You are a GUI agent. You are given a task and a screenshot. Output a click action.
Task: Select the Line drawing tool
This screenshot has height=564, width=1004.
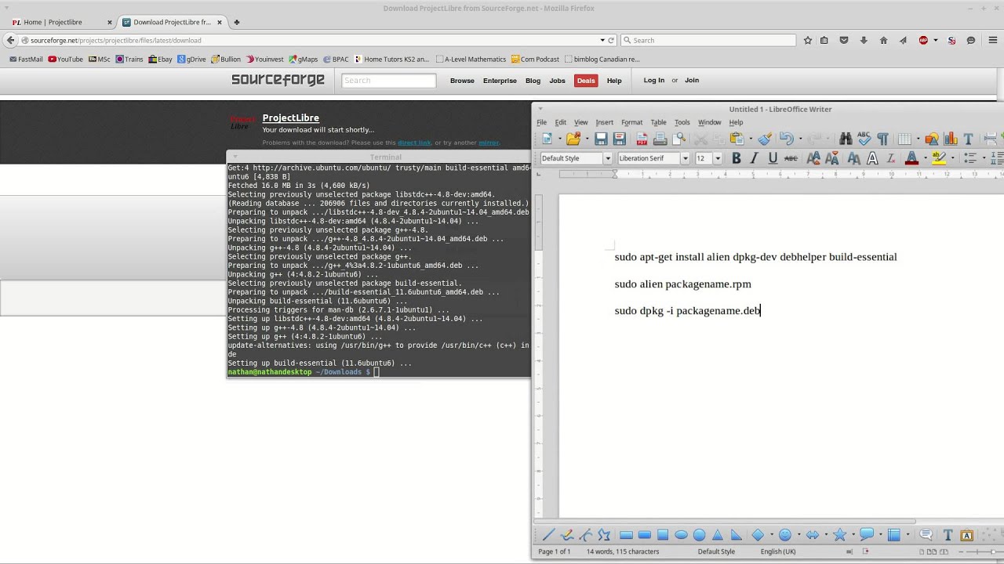pos(548,535)
